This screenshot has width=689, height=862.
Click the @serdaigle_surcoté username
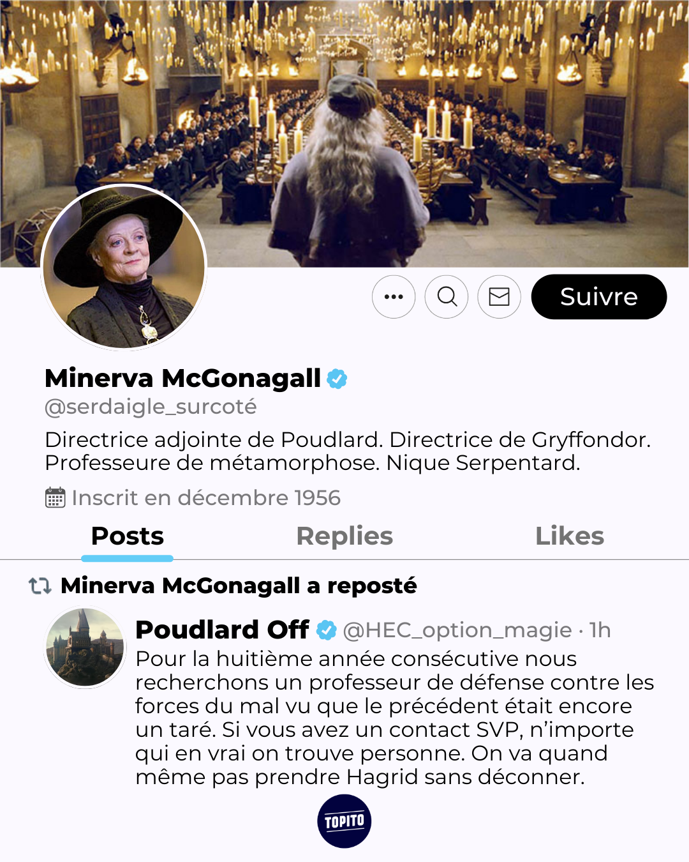pyautogui.click(x=151, y=407)
